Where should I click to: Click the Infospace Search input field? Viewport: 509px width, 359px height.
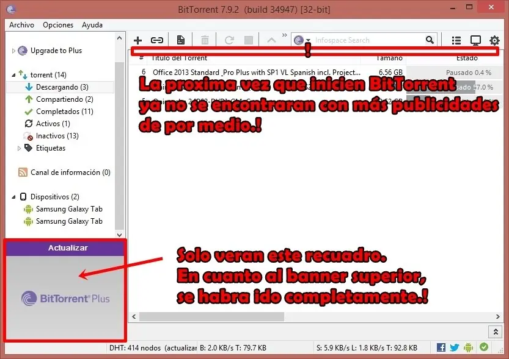(368, 40)
